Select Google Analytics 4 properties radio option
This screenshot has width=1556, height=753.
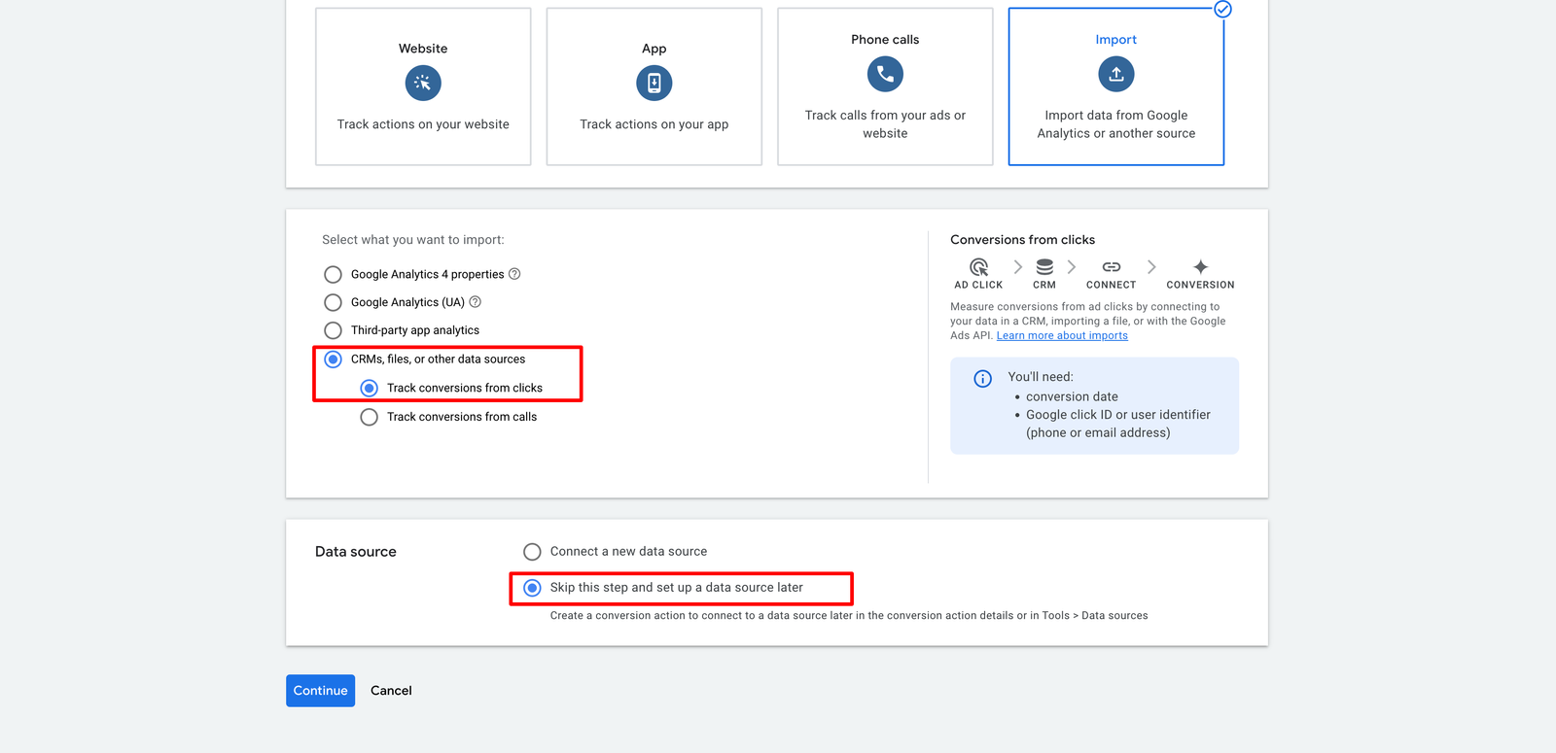[x=334, y=275]
